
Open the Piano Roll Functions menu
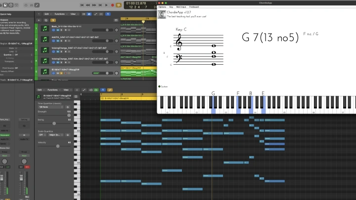click(x=53, y=90)
